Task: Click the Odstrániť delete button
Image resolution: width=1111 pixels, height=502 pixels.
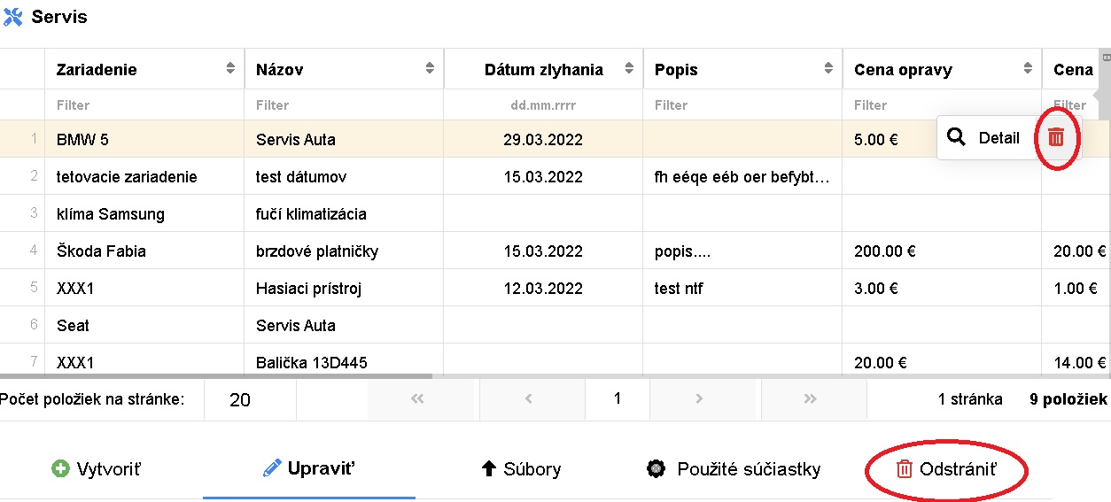Action: (x=946, y=469)
